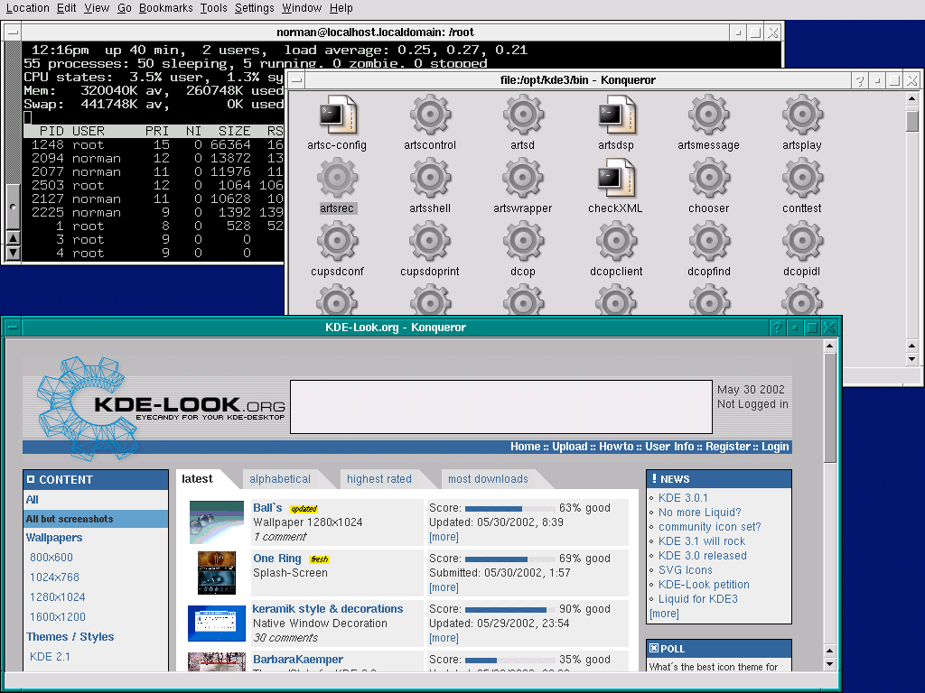Click the context help button in KDE-Look.org window

pyautogui.click(x=777, y=328)
